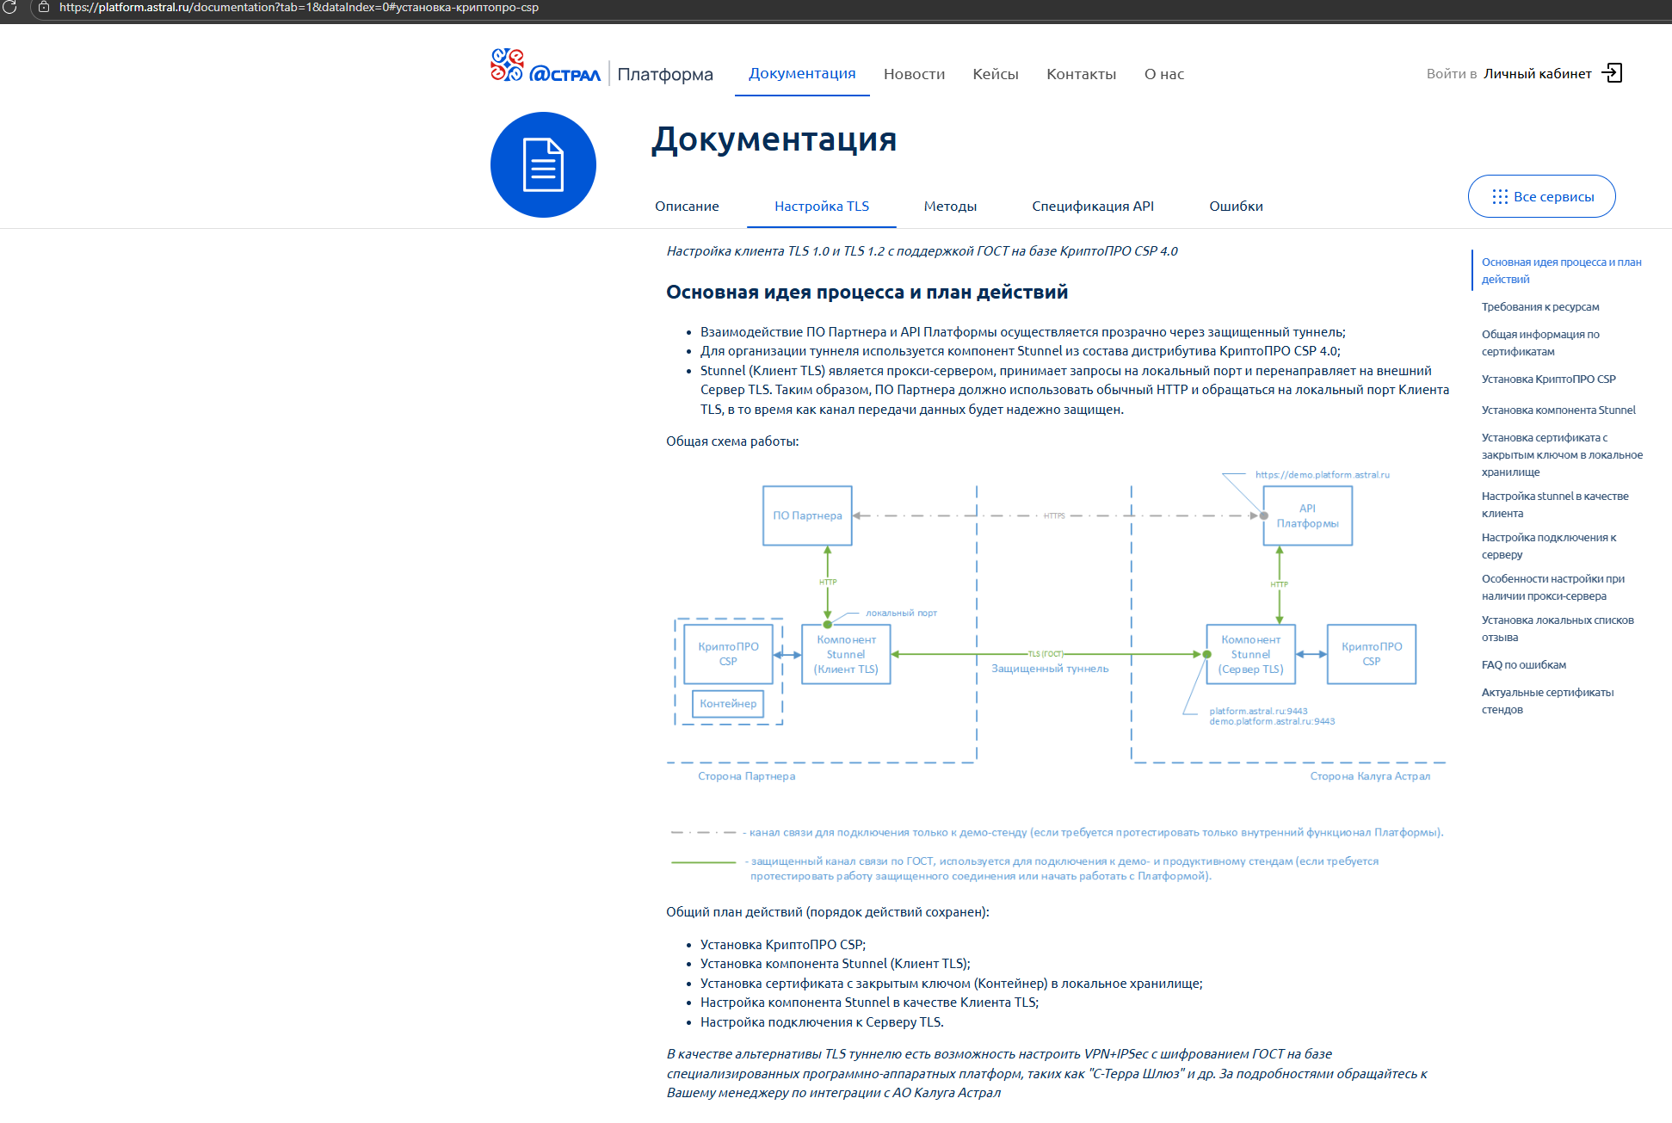The height and width of the screenshot is (1123, 1672).
Task: Click the Основная идея процесса heading
Action: [867, 293]
